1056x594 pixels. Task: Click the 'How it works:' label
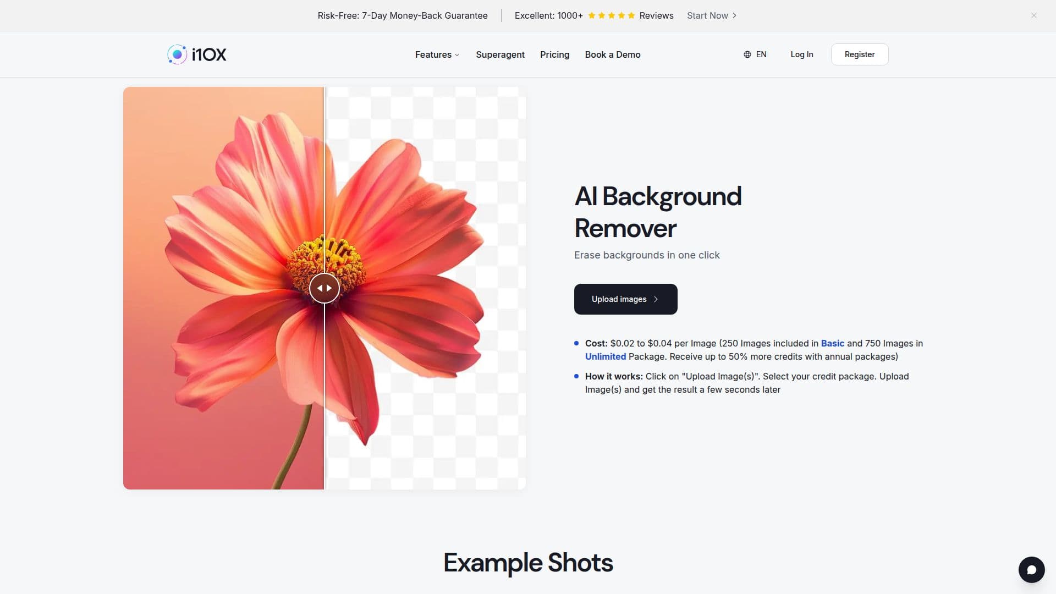tap(614, 376)
